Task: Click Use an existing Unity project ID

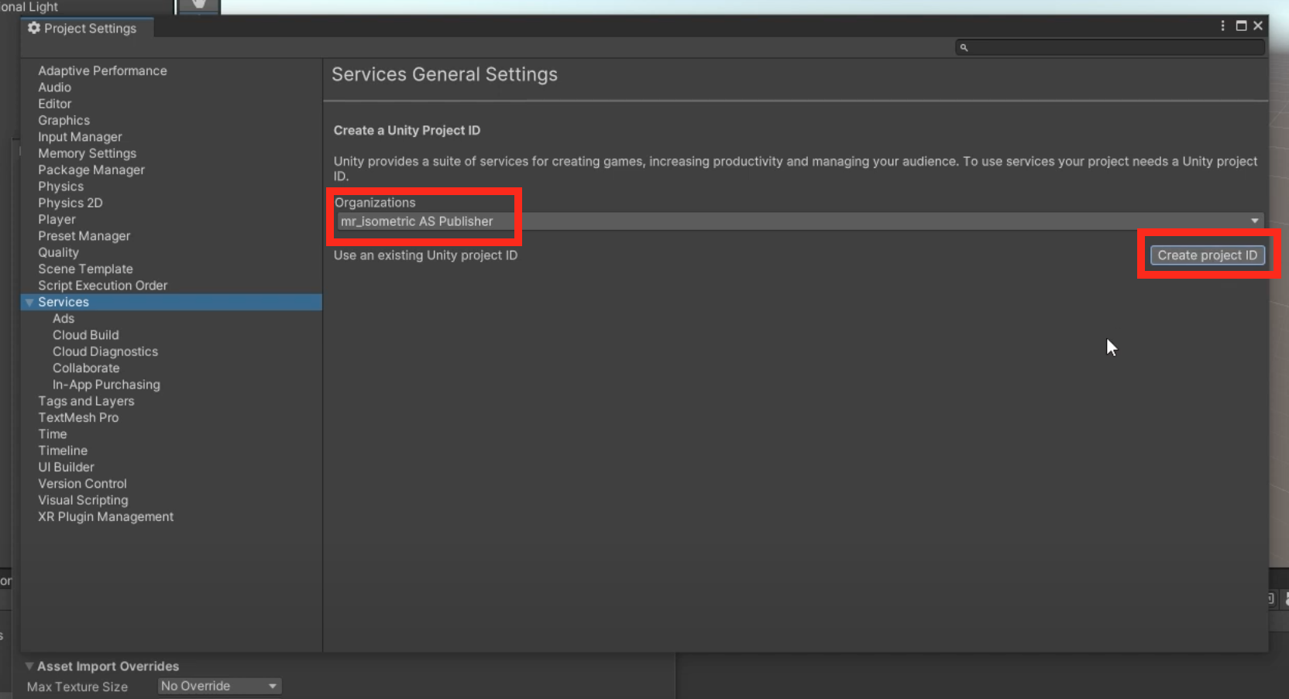Action: 425,255
